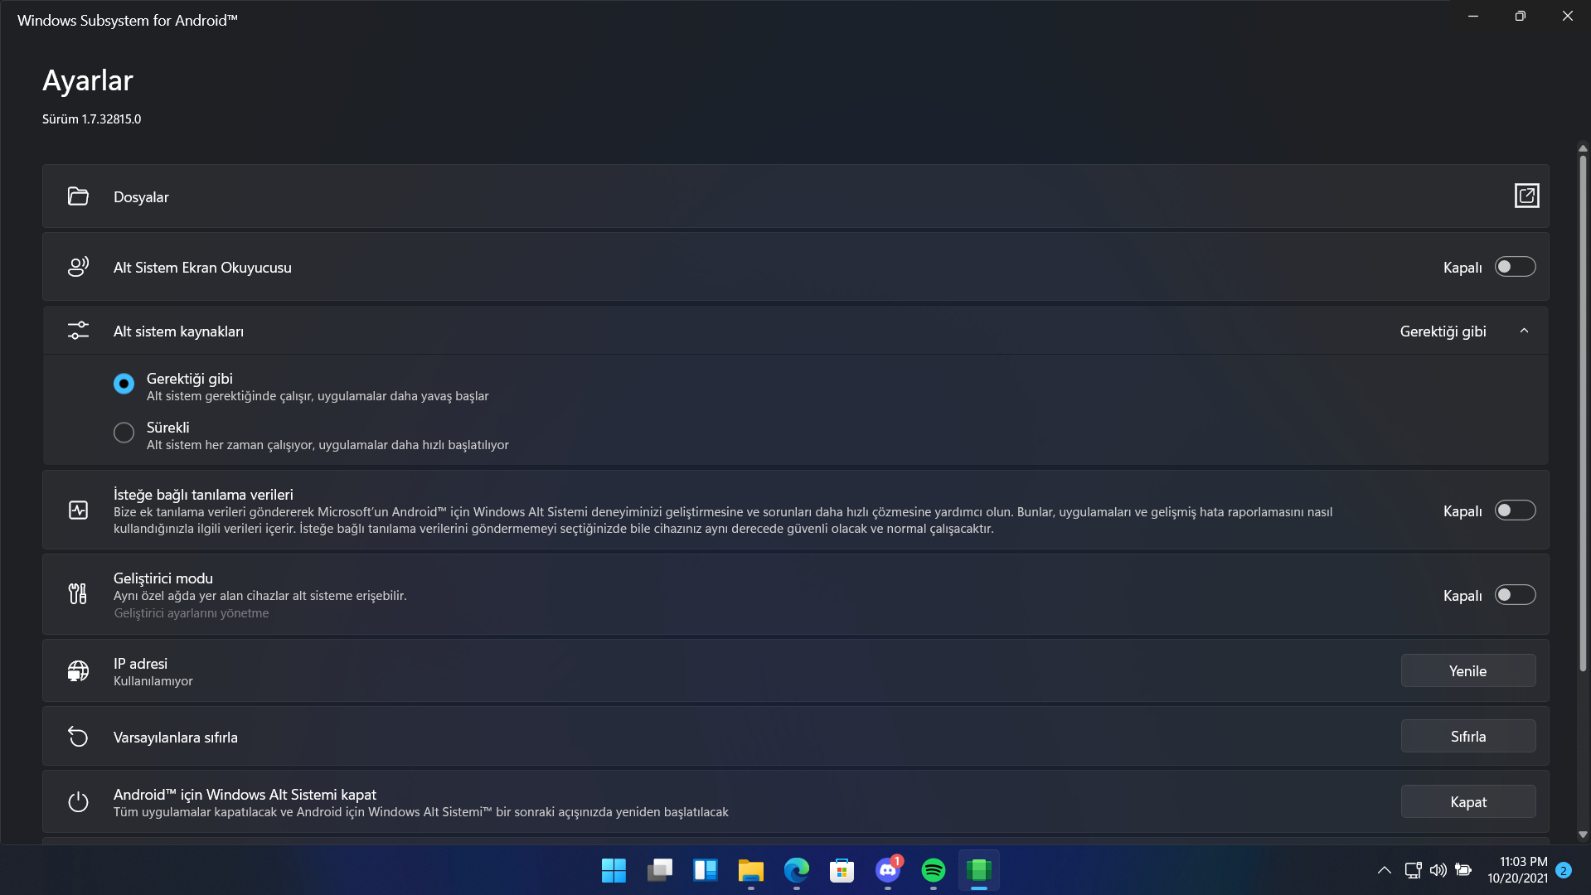Open Spotify from the taskbar
The height and width of the screenshot is (895, 1591).
click(934, 870)
